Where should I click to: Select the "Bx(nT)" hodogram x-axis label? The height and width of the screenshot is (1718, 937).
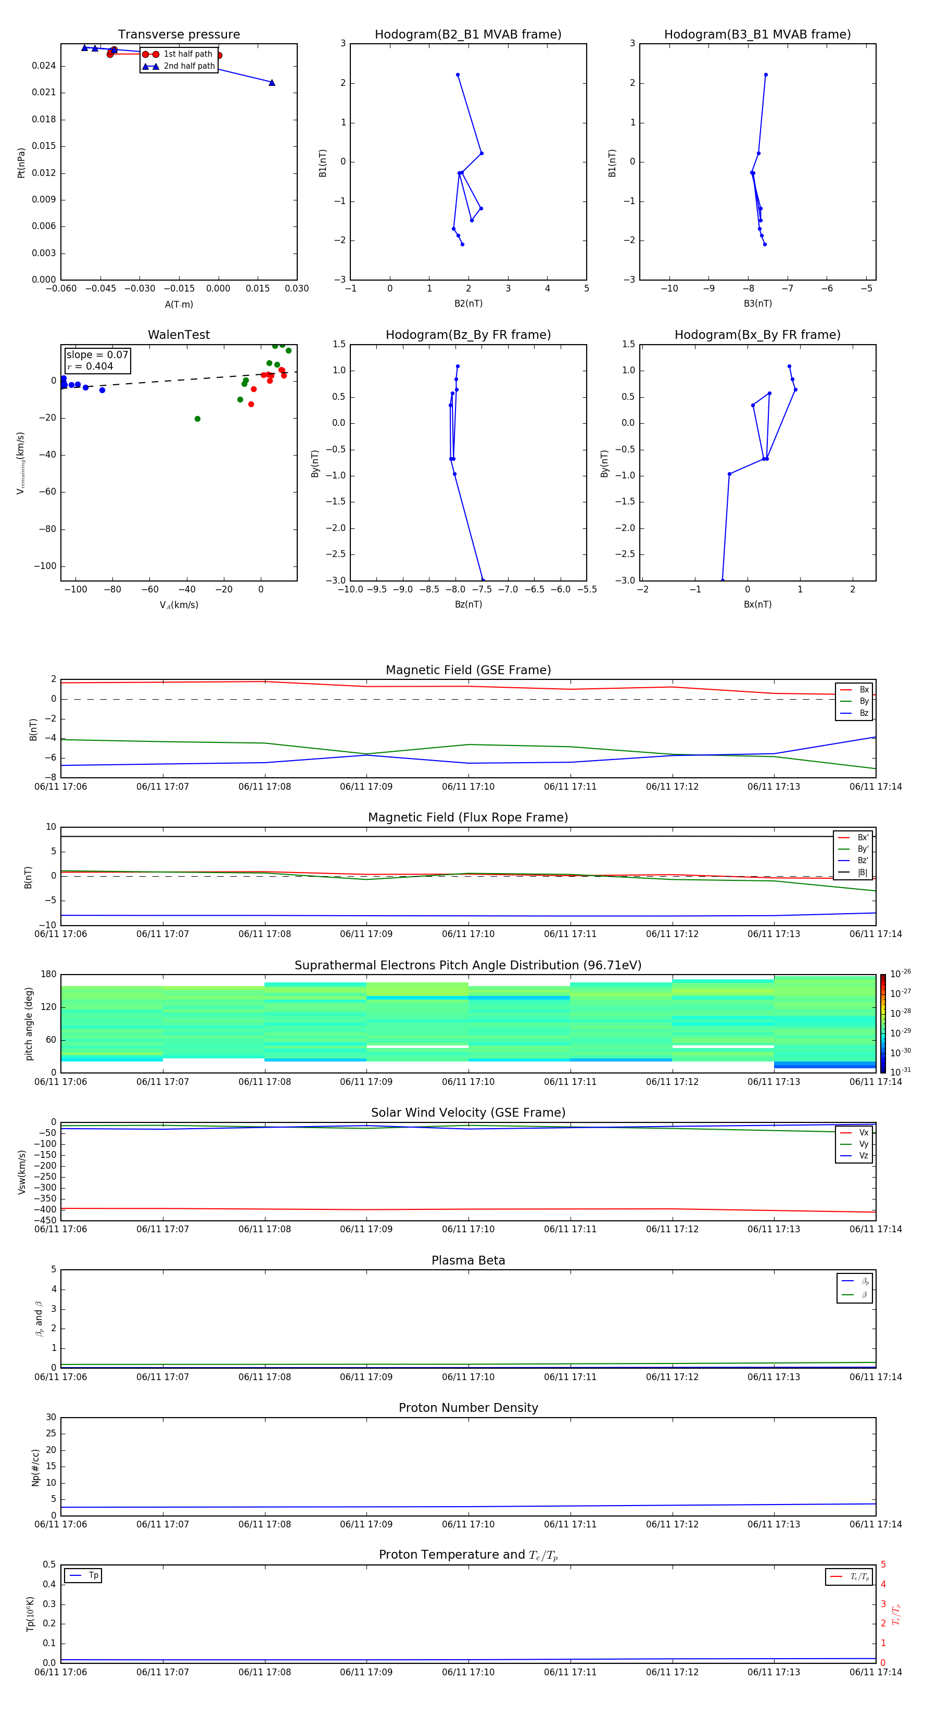tap(757, 604)
